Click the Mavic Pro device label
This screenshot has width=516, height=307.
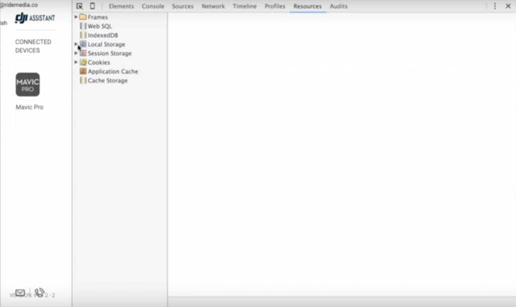[x=29, y=107]
